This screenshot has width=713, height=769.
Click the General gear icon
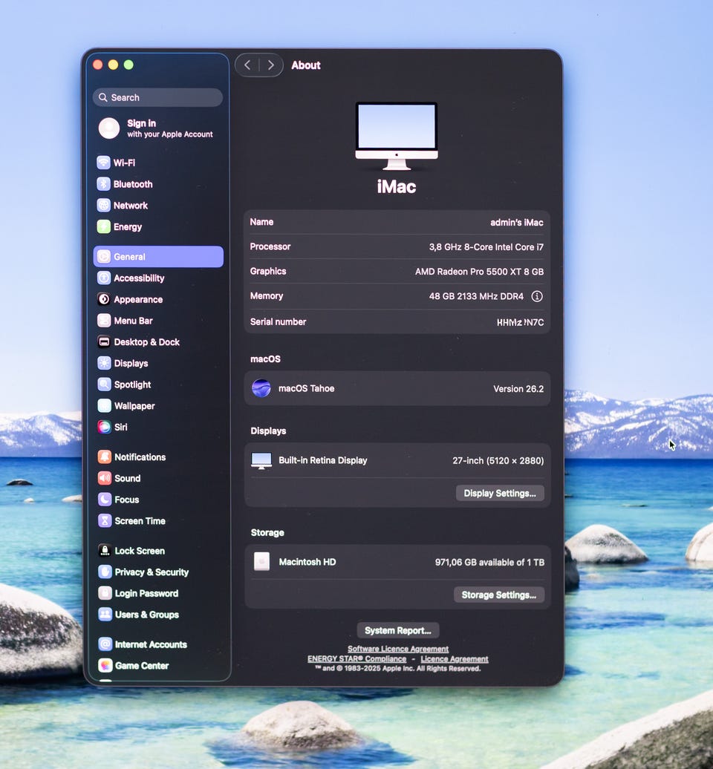pos(104,257)
